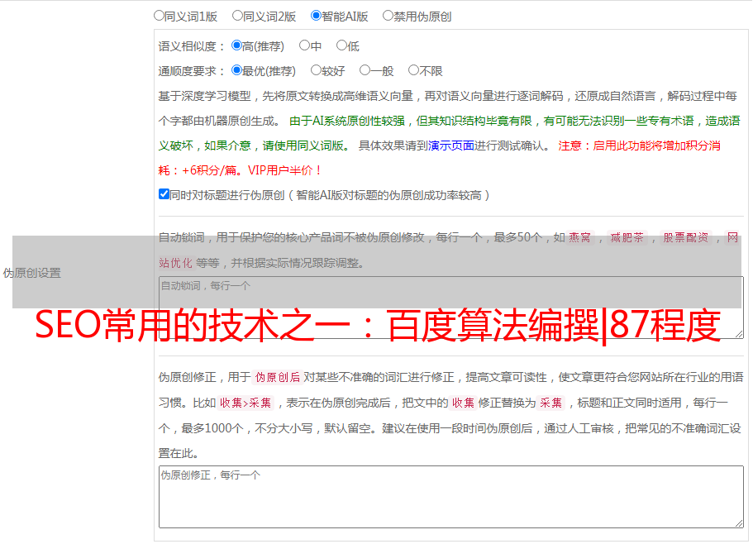Image resolution: width=753 pixels, height=544 pixels.
Task: Click the 股票配资 example keyword
Action: click(686, 237)
